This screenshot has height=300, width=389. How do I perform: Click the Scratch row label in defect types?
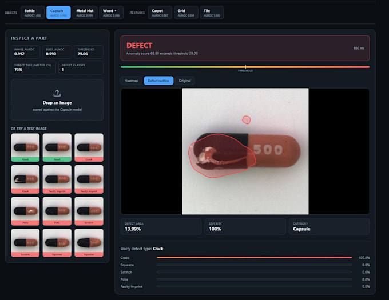[x=126, y=272]
